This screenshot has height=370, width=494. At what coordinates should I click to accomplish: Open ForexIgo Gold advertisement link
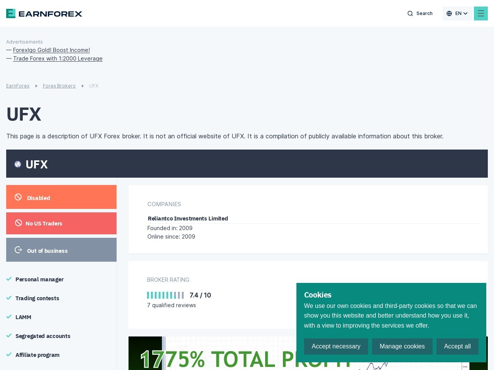51,50
